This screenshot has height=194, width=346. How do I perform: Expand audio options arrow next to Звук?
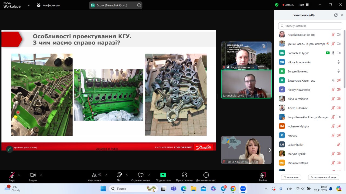(x=19, y=175)
